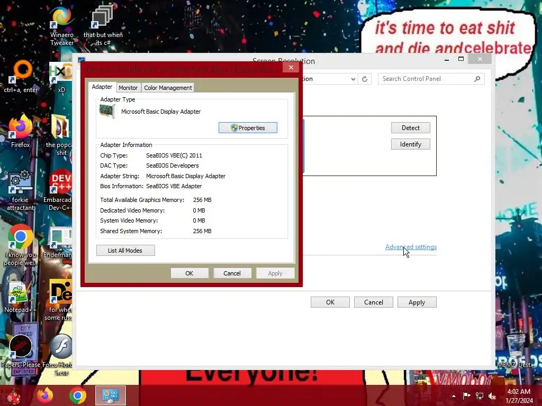
Task: Click the display adapter card icon
Action: (107, 112)
